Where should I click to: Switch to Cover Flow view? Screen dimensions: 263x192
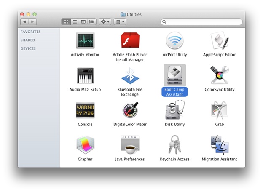click(x=92, y=22)
